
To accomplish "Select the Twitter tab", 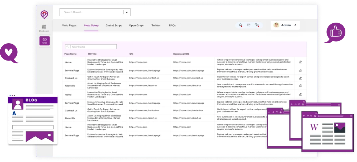I will [156, 25].
